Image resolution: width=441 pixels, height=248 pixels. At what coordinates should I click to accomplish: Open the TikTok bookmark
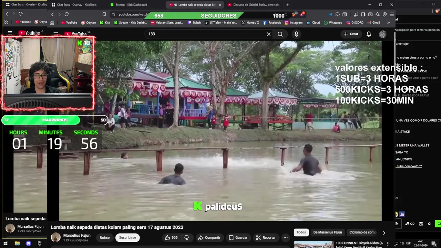220,23
